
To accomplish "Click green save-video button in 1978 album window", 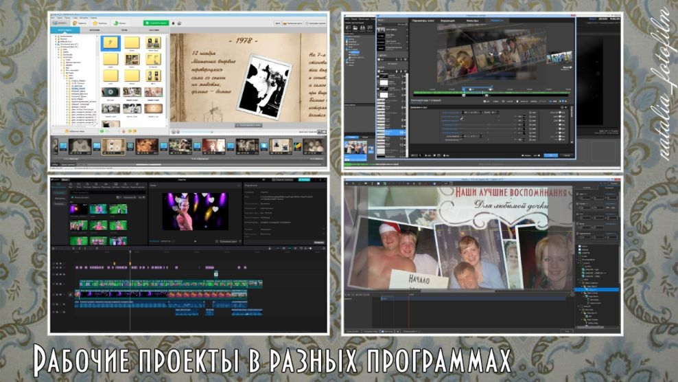I will pos(156,23).
